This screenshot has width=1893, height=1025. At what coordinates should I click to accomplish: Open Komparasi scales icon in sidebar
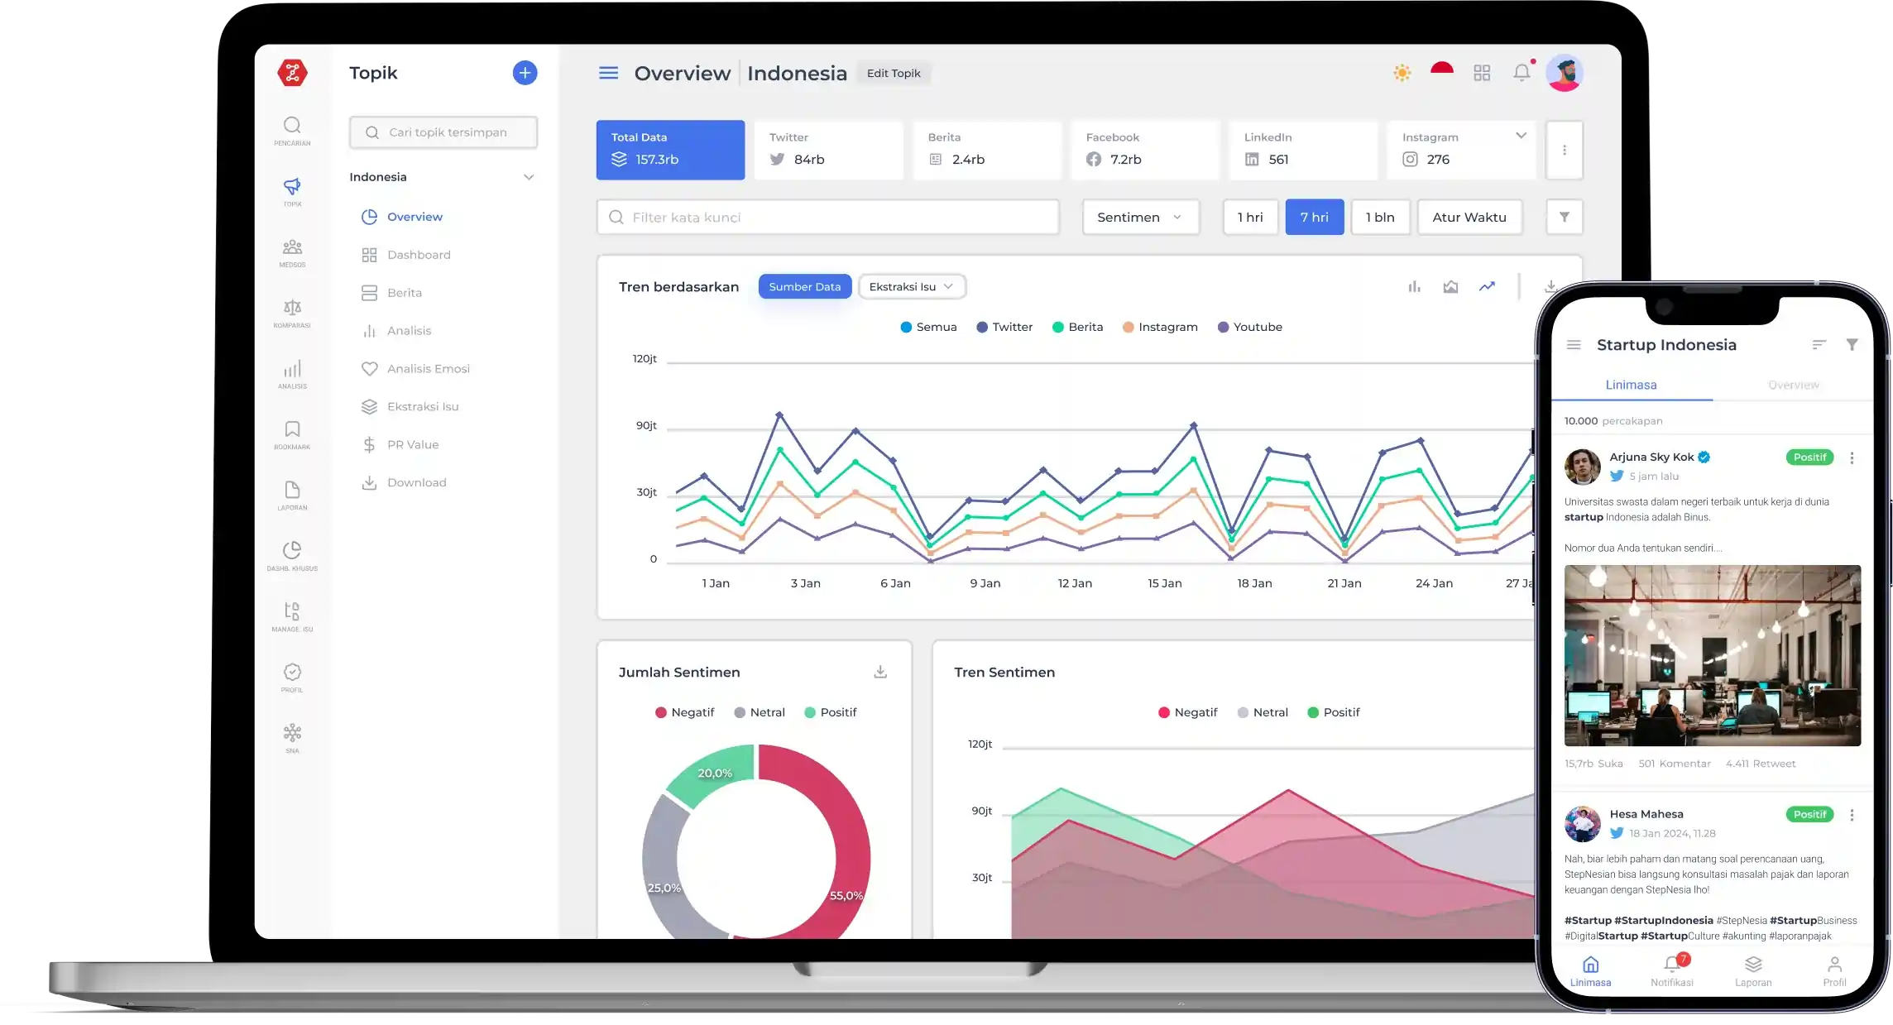point(292,309)
